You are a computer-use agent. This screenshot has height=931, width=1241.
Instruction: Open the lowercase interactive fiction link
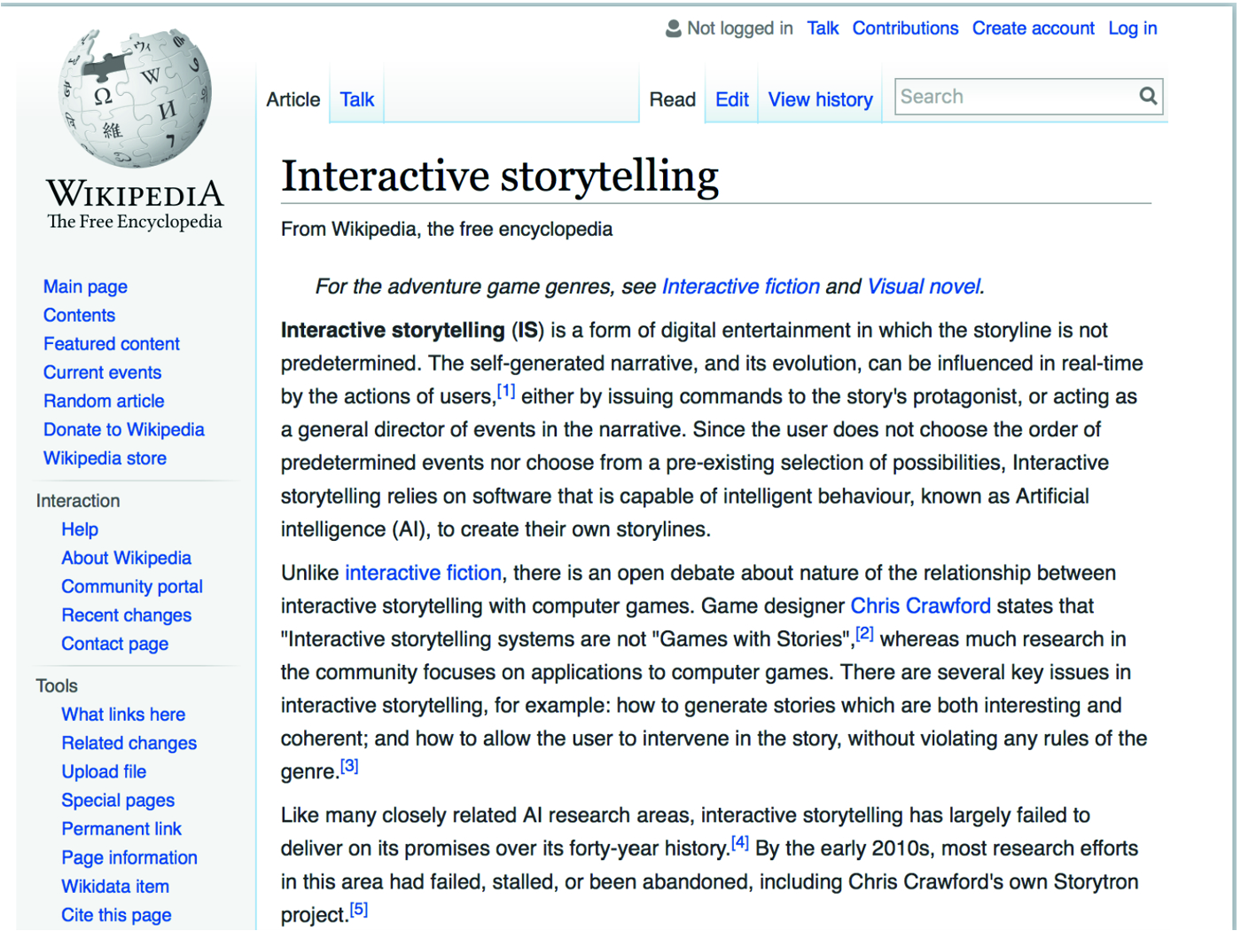tap(423, 573)
